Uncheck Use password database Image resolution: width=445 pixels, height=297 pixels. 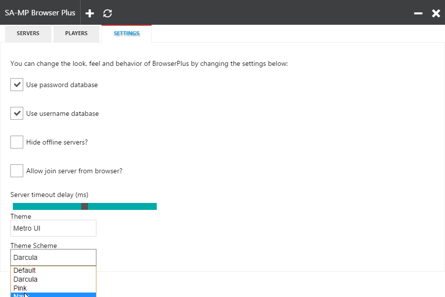[17, 85]
